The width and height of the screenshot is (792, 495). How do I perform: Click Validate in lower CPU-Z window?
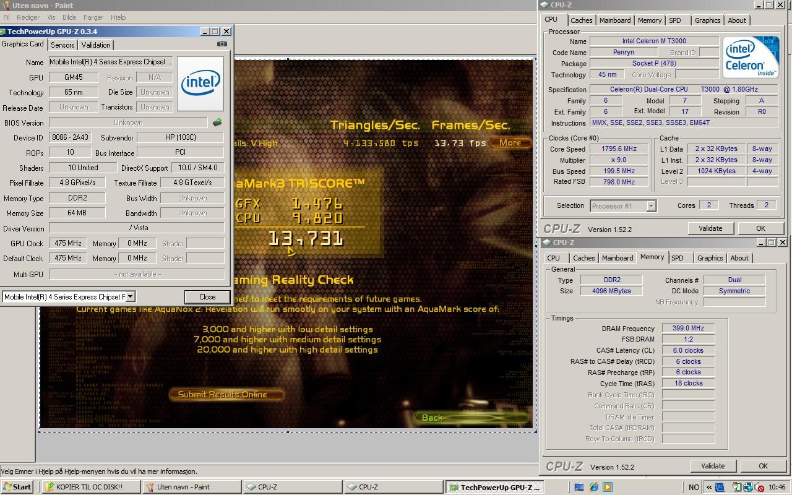point(713,466)
